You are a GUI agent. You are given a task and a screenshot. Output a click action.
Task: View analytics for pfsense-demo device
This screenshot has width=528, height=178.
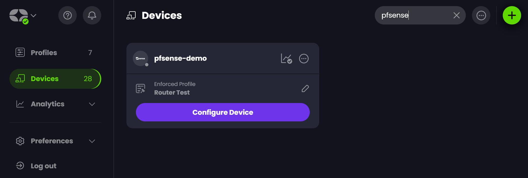[x=286, y=58]
